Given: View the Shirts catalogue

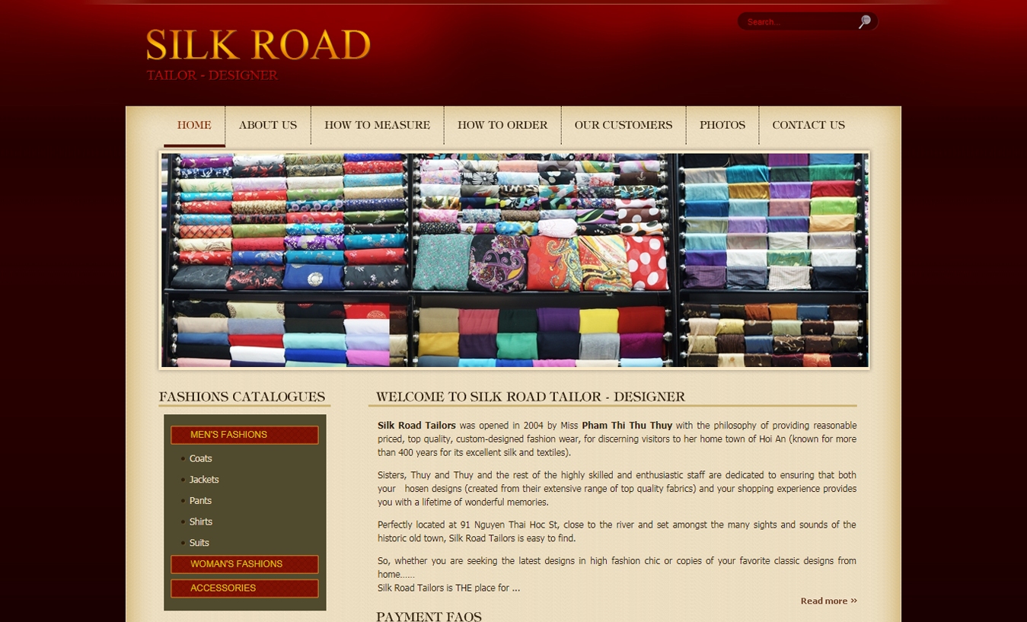Looking at the screenshot, I should tap(201, 522).
